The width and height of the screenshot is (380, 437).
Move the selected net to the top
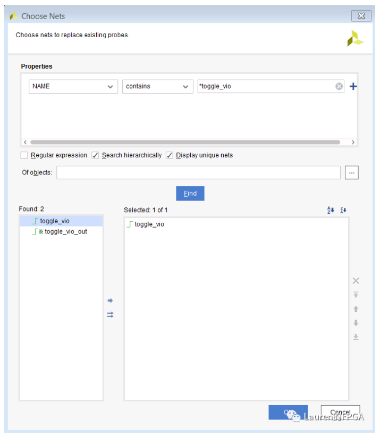coord(356,294)
